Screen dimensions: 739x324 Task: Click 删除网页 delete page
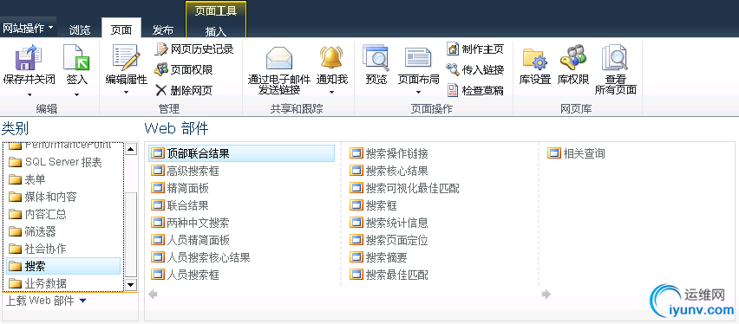point(184,90)
